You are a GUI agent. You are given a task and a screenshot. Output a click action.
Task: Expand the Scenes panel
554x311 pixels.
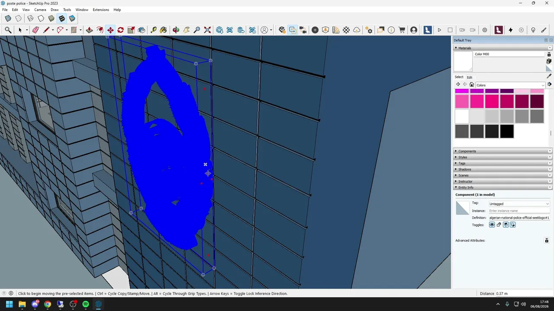(502, 175)
